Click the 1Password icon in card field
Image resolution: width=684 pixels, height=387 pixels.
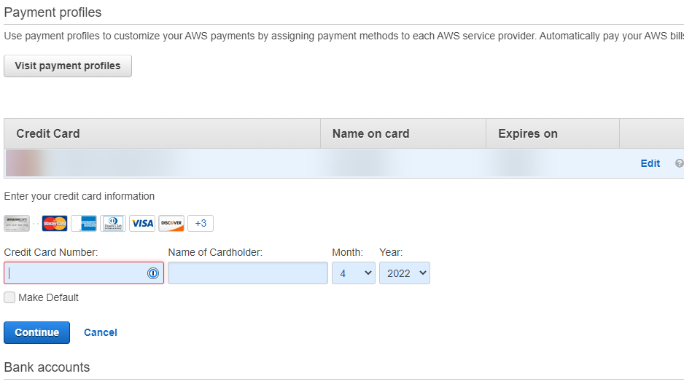(153, 273)
